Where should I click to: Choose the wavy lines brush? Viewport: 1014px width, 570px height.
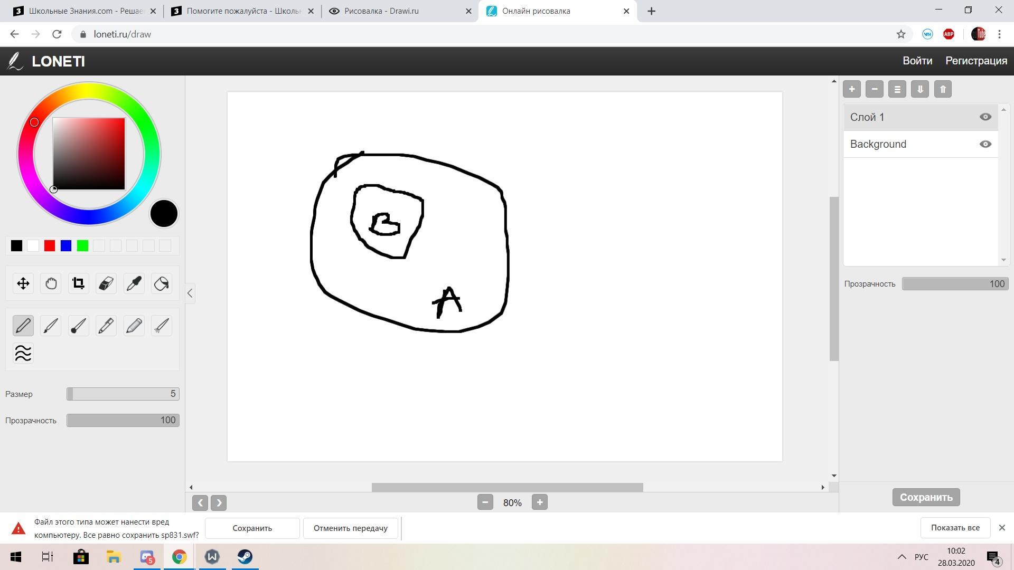(x=23, y=353)
